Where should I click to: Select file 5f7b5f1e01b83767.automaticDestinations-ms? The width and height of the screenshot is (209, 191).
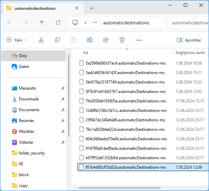click(125, 92)
